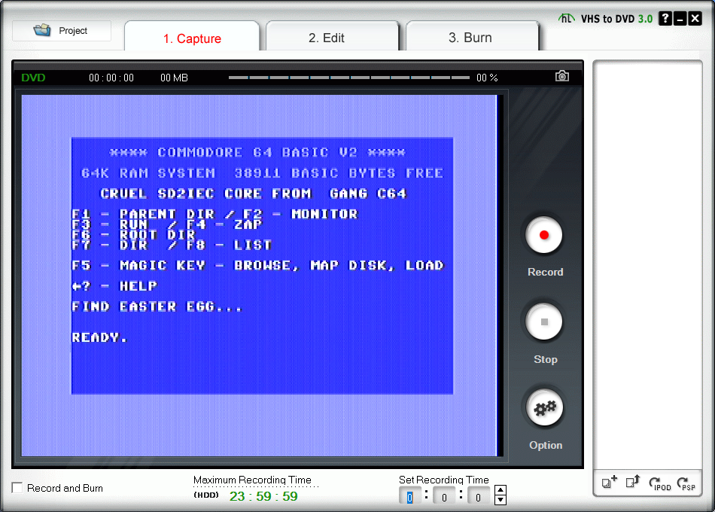Screen dimensions: 715x512
Task: Open the Project folder menu
Action: click(62, 31)
